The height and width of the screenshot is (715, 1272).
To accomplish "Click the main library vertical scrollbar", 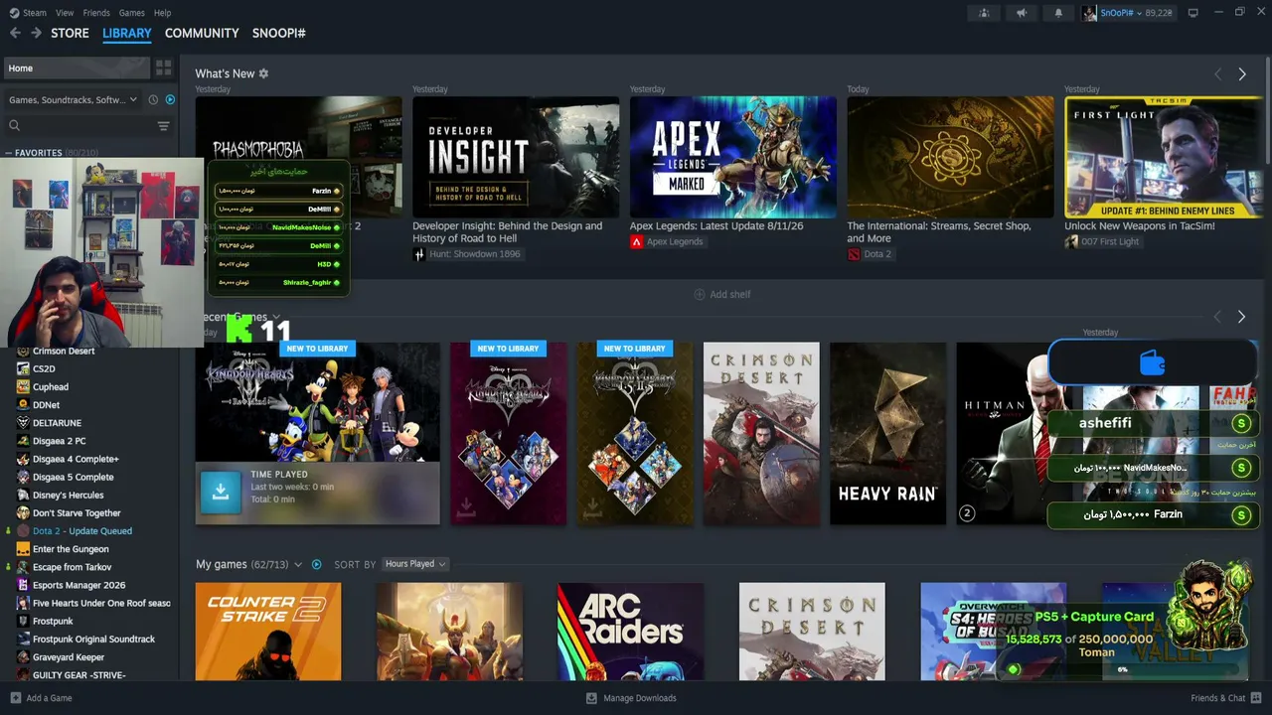I will click(x=1266, y=109).
